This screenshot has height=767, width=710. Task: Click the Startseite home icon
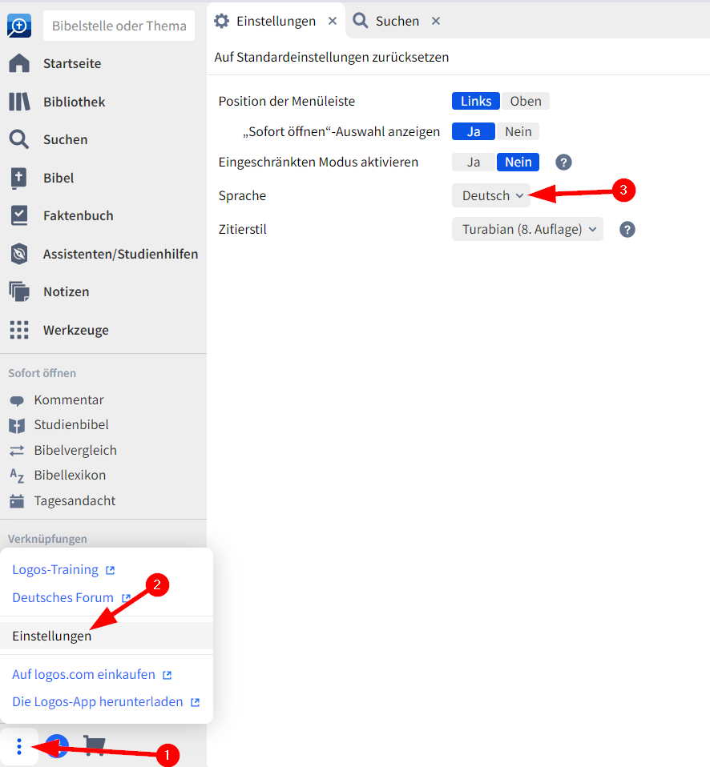[19, 63]
